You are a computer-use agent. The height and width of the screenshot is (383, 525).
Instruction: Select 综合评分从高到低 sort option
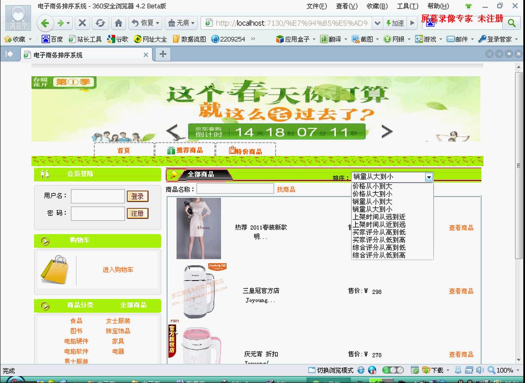(x=379, y=247)
